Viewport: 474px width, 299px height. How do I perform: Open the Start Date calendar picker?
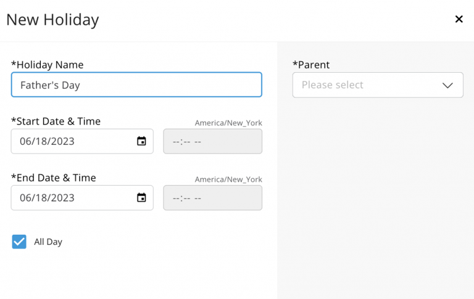141,141
